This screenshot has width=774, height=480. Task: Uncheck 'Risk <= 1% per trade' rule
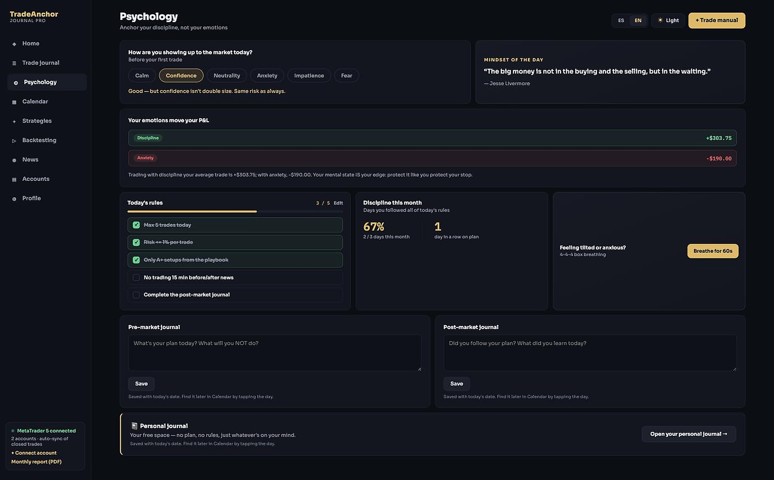tap(136, 242)
